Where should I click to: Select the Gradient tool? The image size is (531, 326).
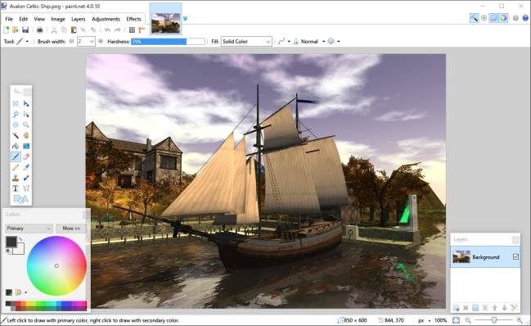pyautogui.click(x=26, y=146)
